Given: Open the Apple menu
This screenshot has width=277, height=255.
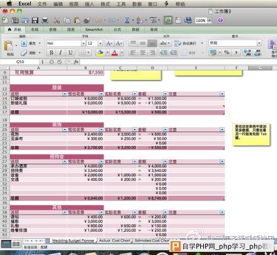Looking at the screenshot, I should click(x=9, y=4).
